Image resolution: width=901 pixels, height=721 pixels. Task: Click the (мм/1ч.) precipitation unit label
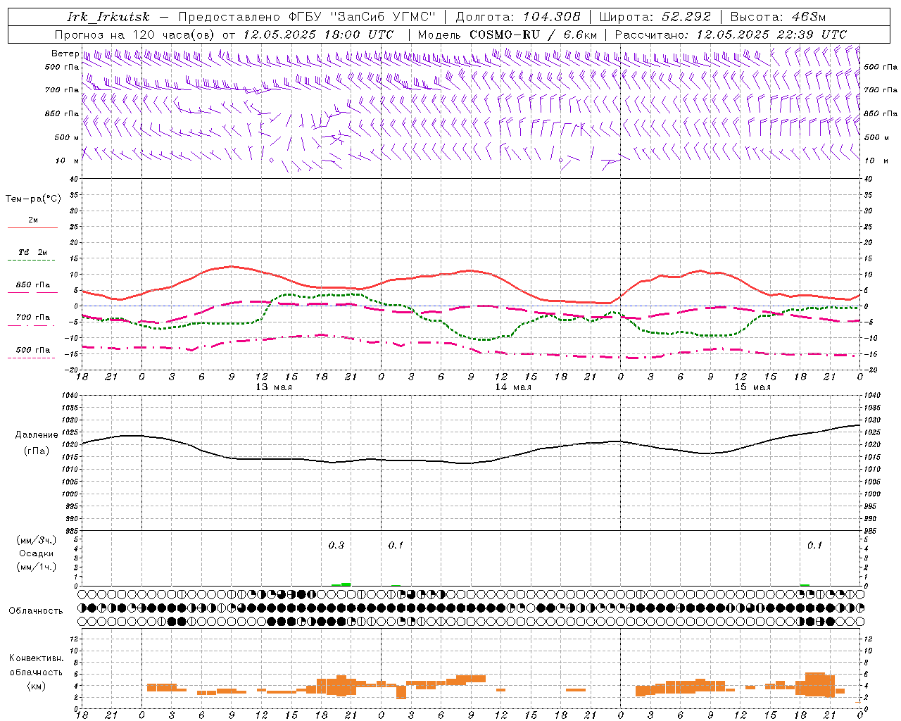pyautogui.click(x=37, y=567)
